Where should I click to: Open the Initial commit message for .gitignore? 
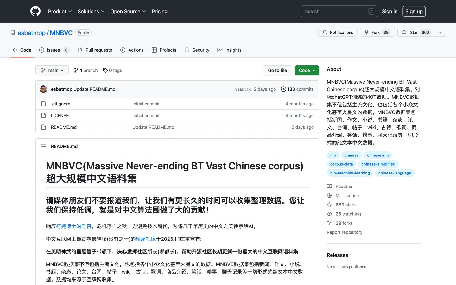click(146, 104)
